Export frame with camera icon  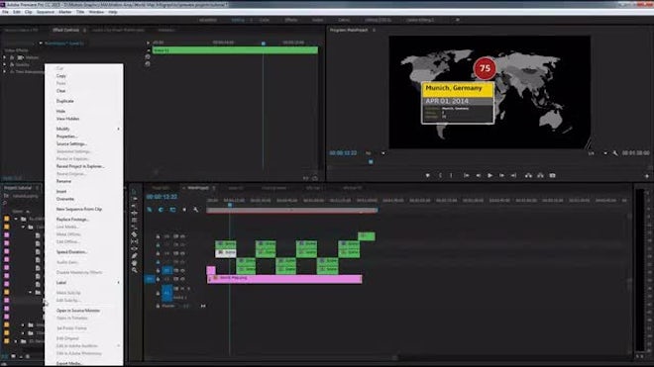(552, 176)
